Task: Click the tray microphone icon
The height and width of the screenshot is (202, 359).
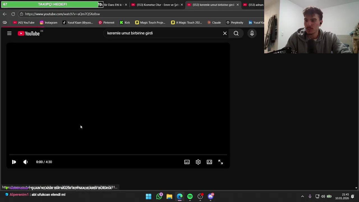Action: coord(310,197)
